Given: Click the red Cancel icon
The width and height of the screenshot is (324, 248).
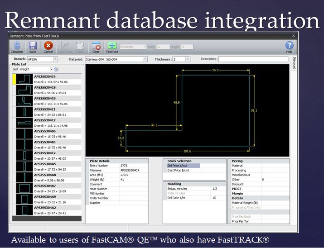Looking at the screenshot, I should tap(48, 45).
